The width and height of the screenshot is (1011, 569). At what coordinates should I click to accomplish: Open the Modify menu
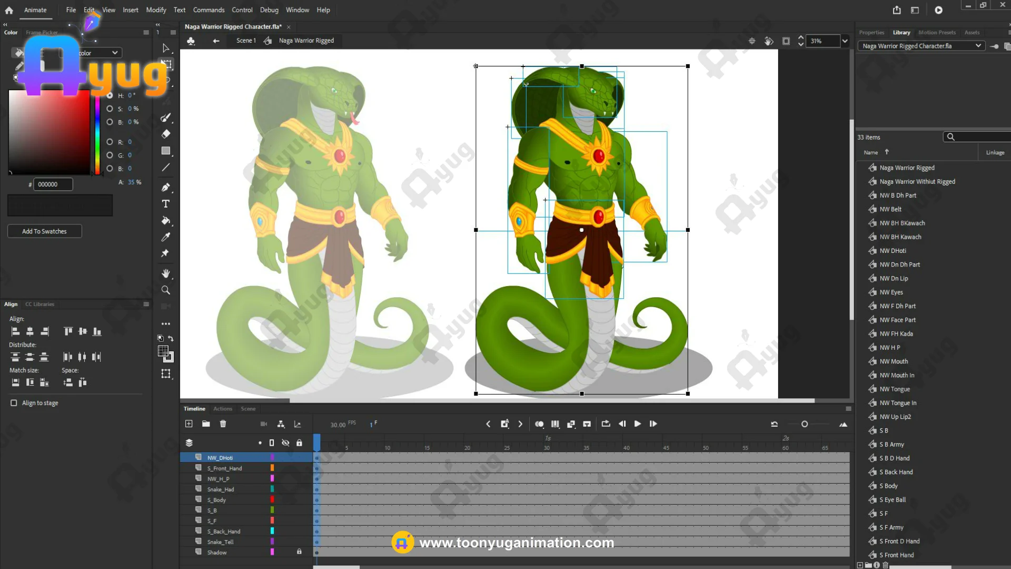156,10
